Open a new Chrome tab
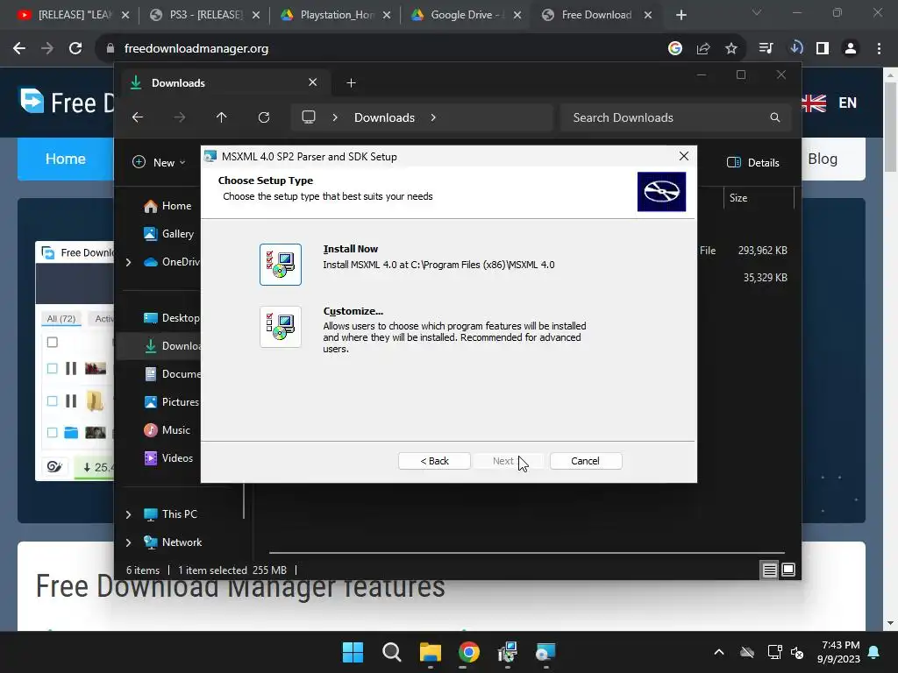Viewport: 898px width, 673px height. (x=681, y=15)
